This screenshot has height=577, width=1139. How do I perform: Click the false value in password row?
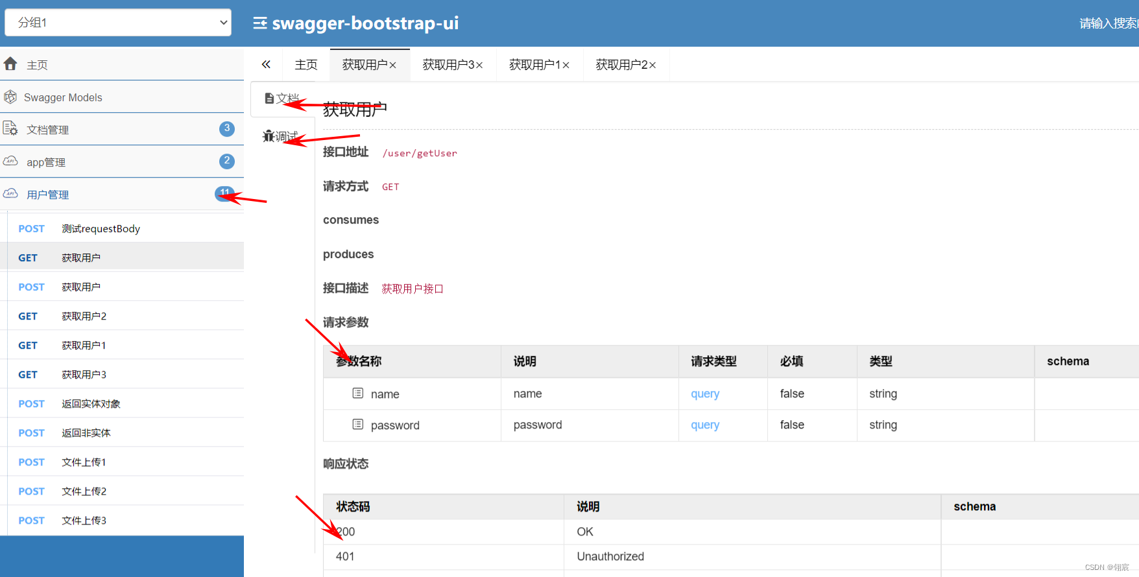point(792,425)
